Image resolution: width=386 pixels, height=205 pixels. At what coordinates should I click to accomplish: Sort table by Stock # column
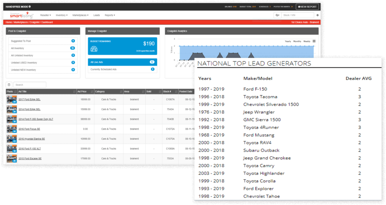[176, 92]
